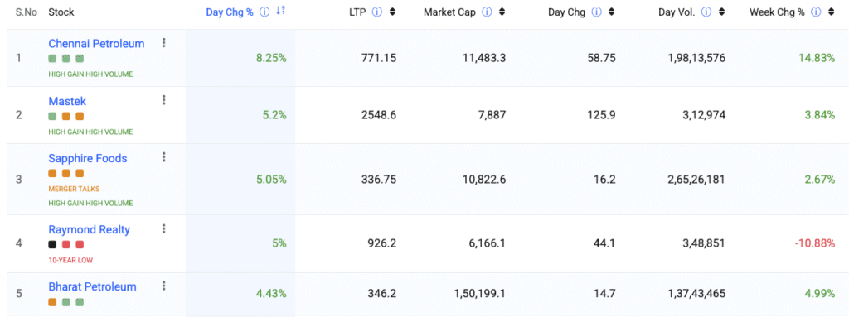Select the 5.05% day change value
Image resolution: width=849 pixels, height=317 pixels.
pos(271,180)
